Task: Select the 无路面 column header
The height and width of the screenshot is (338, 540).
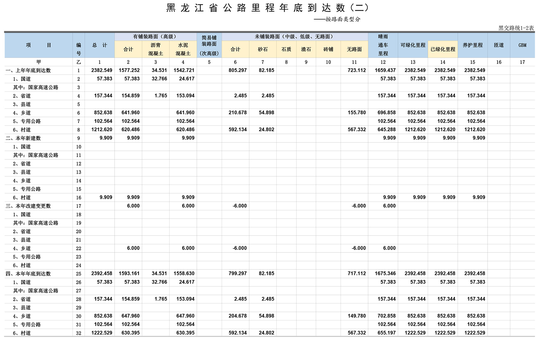Action: coord(354,49)
